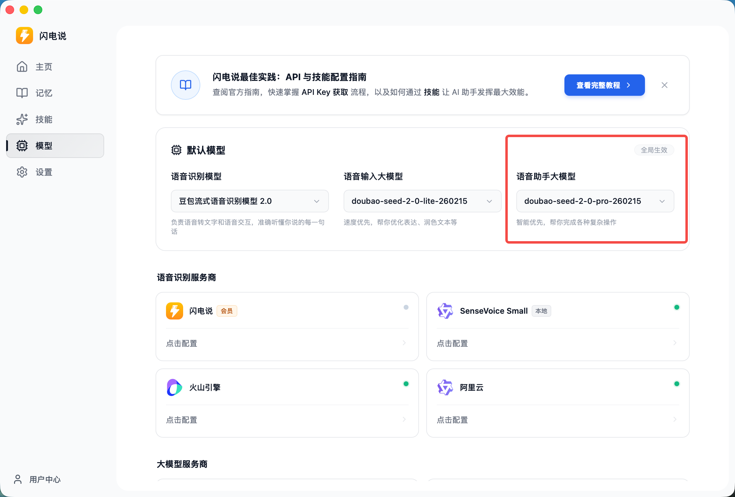Viewport: 735px width, 497px height.
Task: Click the 默认模型 heading text
Action: pos(206,150)
